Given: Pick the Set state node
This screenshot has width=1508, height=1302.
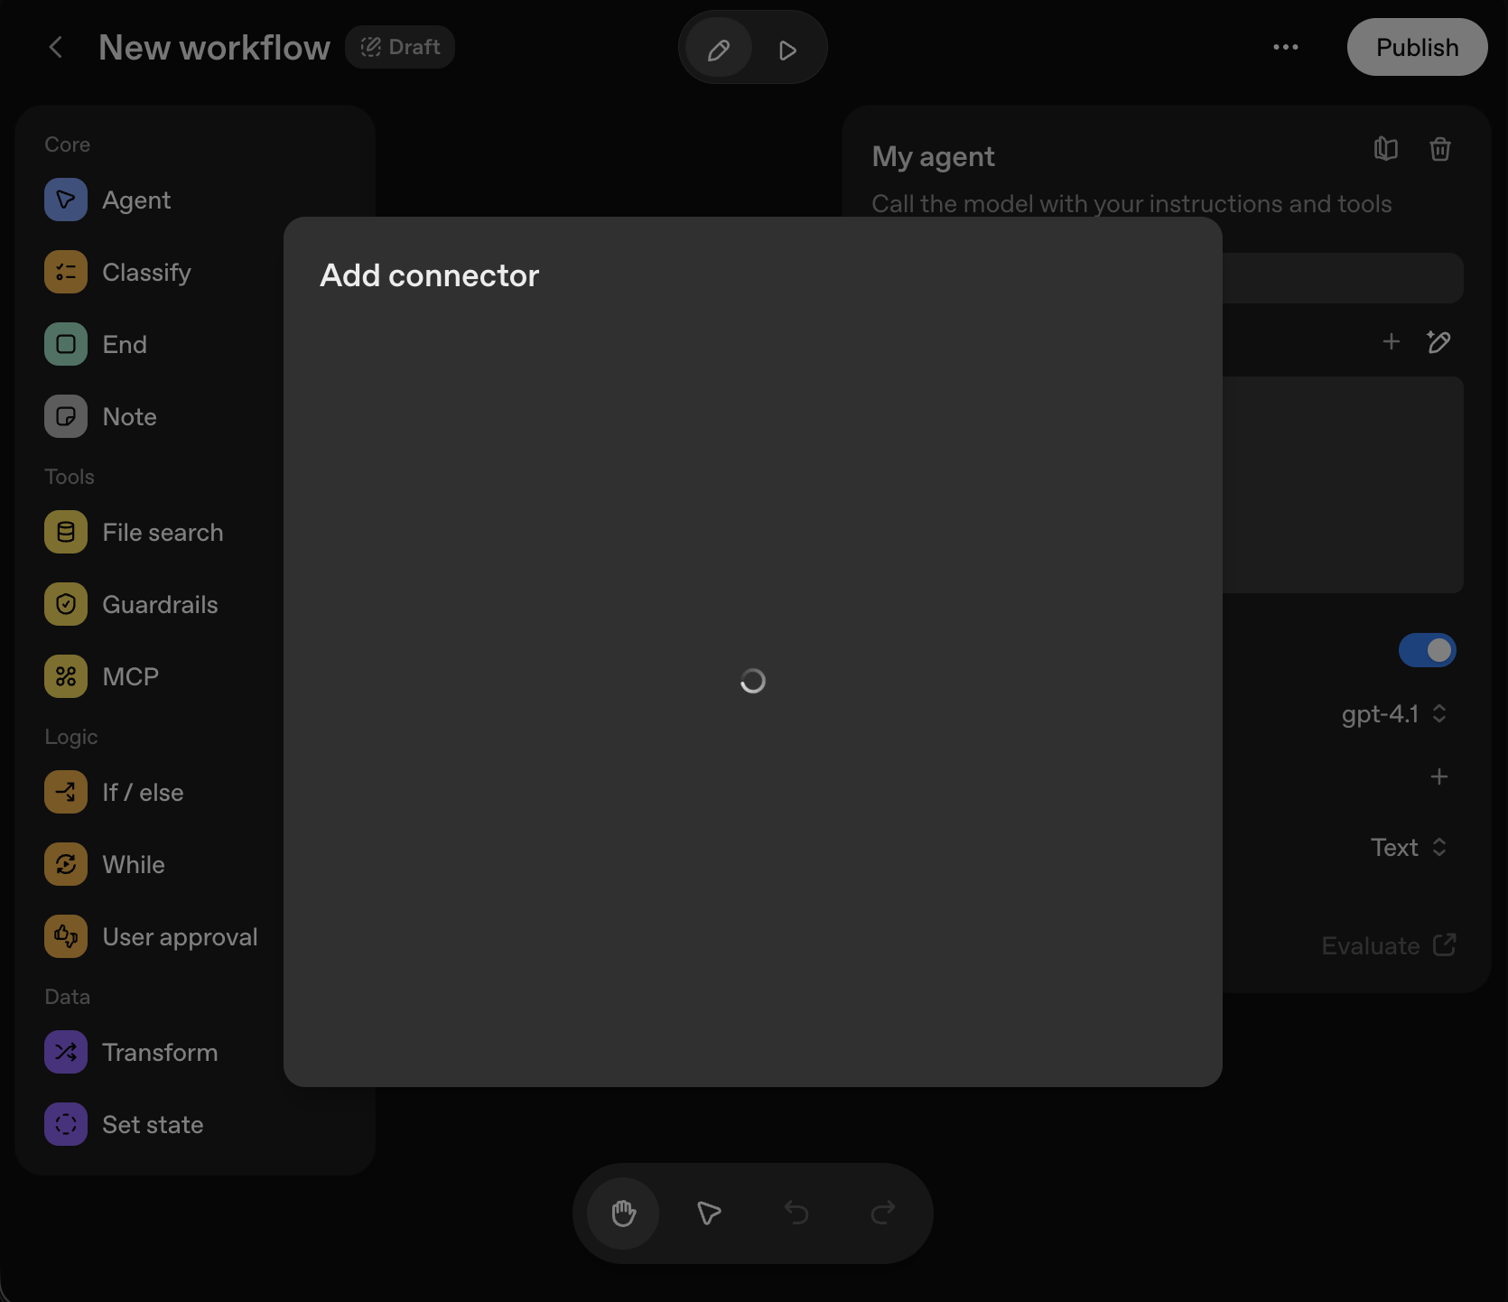Looking at the screenshot, I should (x=124, y=1124).
